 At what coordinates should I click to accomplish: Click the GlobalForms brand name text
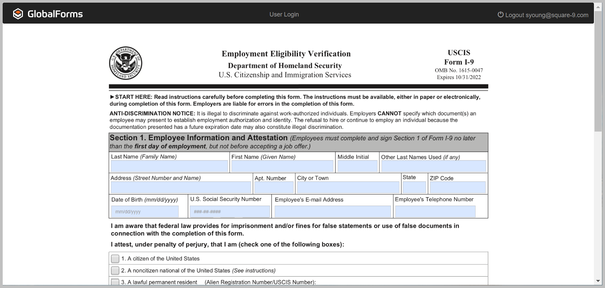[x=55, y=14]
